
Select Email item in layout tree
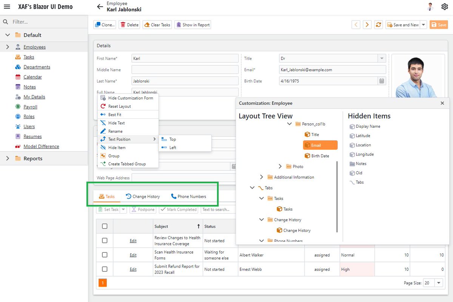320,146
